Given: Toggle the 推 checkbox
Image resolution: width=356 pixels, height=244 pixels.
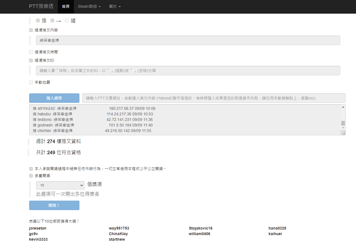Looking at the screenshot, I should point(38,21).
